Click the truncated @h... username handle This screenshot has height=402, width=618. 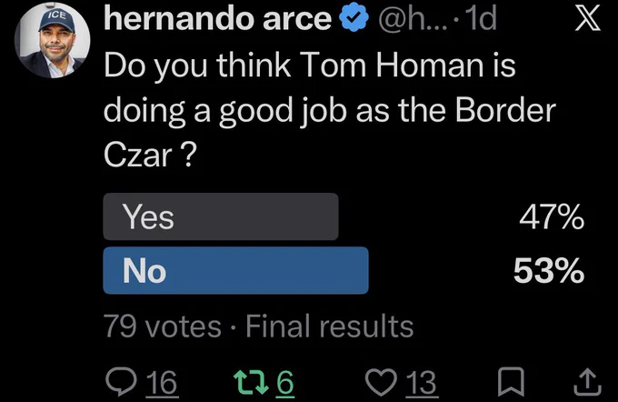coord(413,18)
